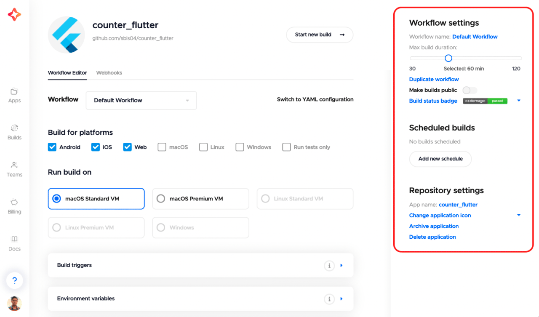This screenshot has height=317, width=539.
Task: Click the help question mark icon
Action: (x=14, y=280)
